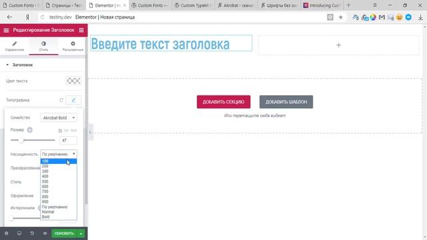427x240 pixels.
Task: Choose weight 600 option
Action: coord(59,187)
